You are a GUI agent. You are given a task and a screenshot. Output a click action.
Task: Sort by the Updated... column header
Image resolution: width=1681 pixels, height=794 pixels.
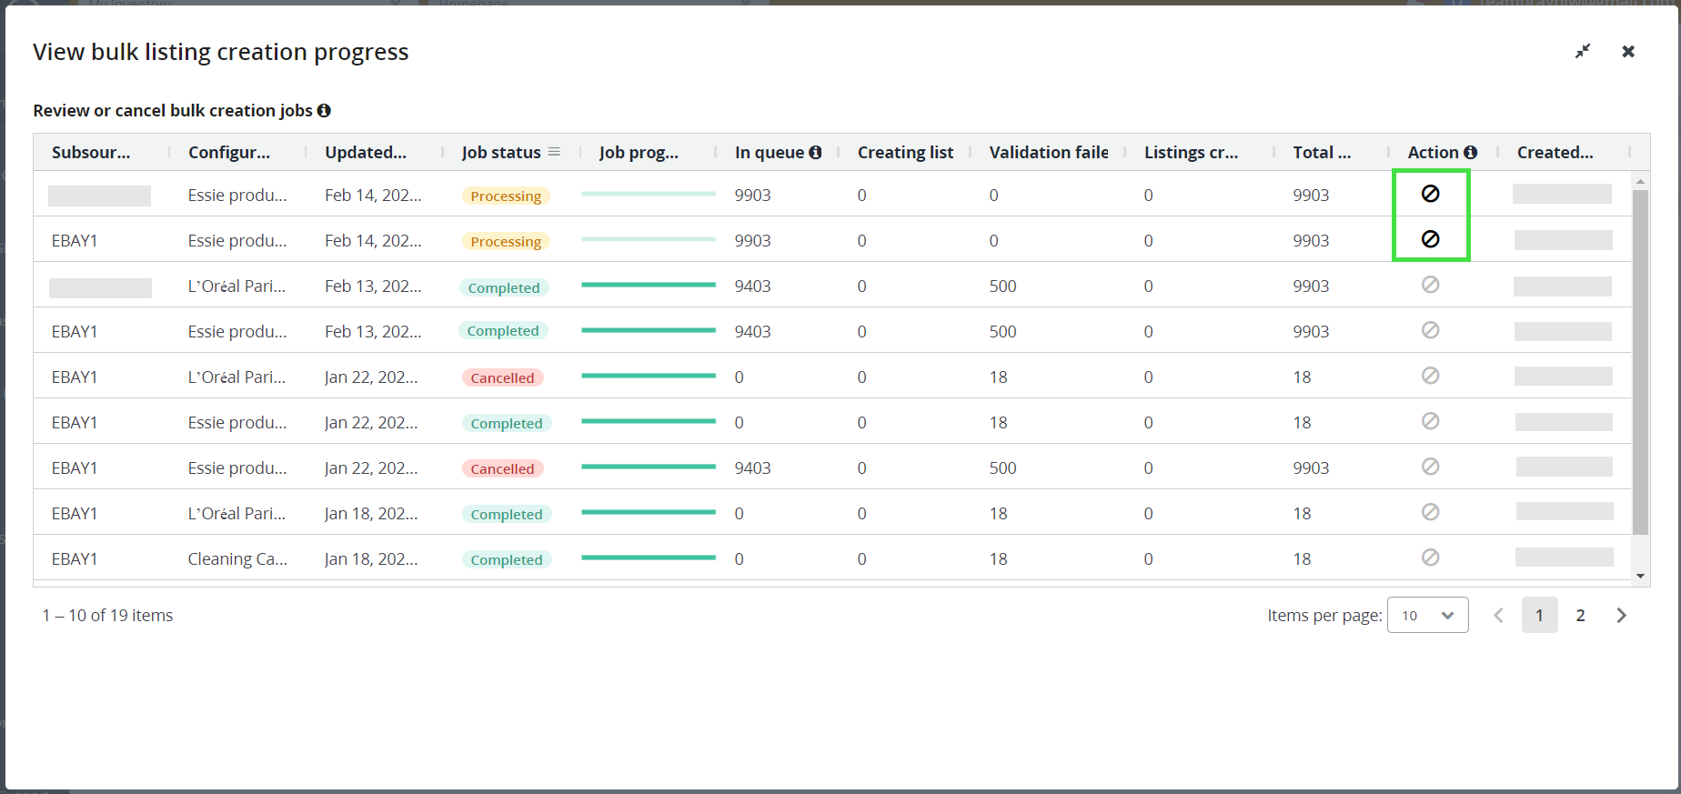point(366,152)
